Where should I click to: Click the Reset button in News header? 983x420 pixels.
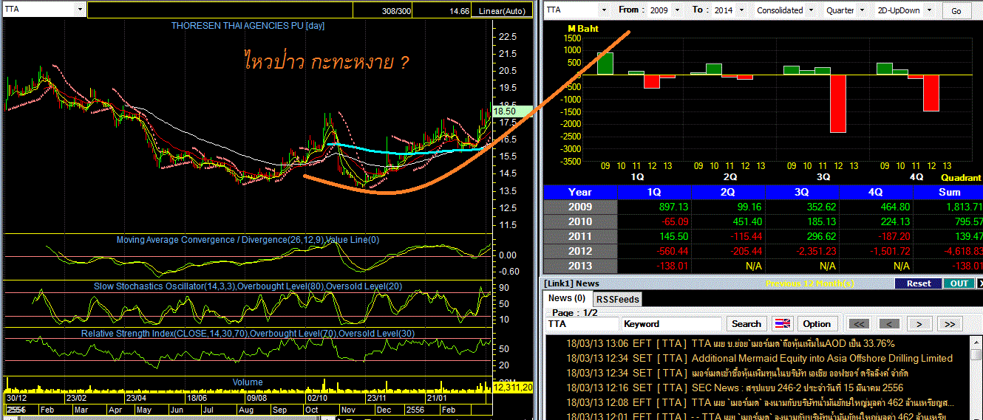click(919, 283)
